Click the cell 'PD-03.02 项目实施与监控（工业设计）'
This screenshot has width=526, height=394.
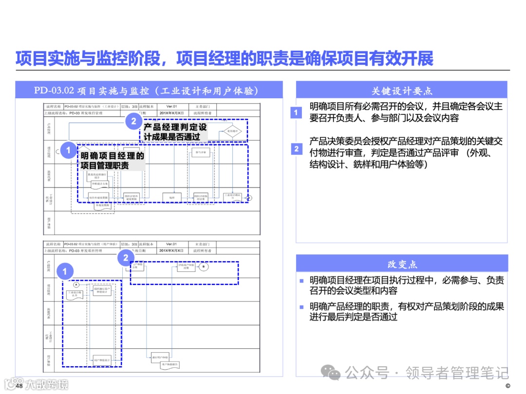(x=92, y=107)
